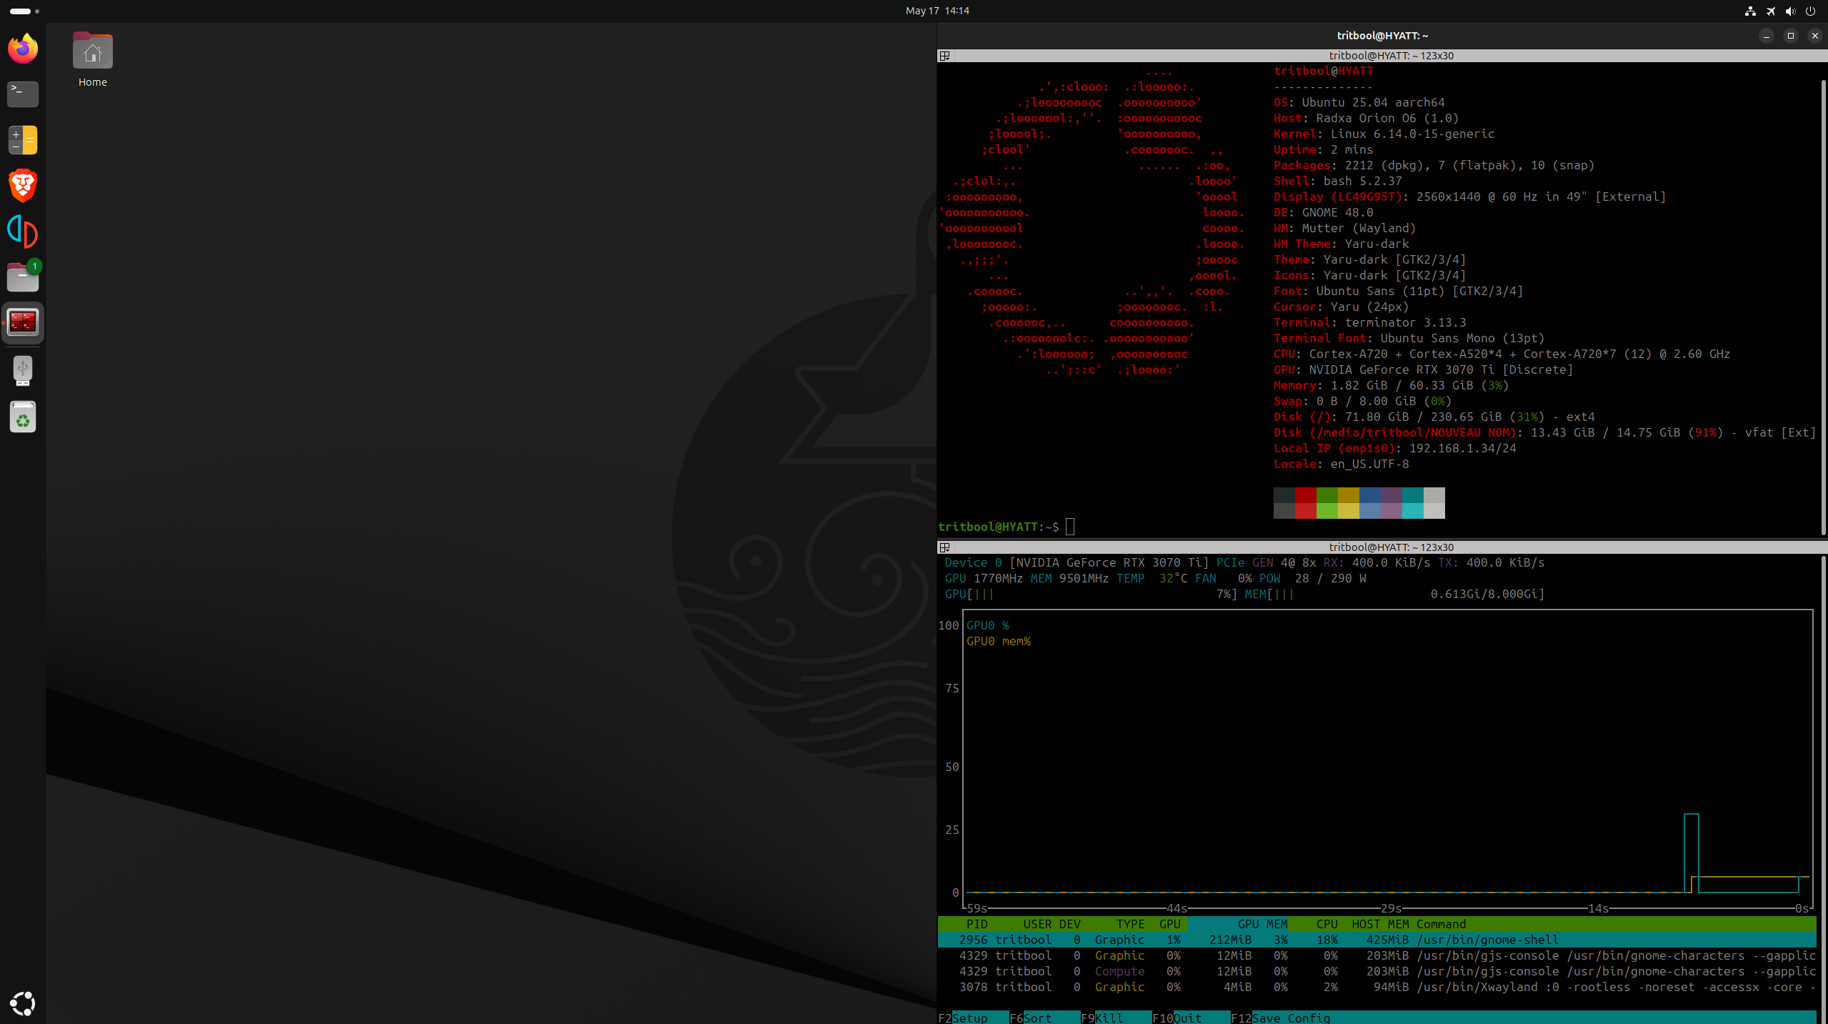Open the power menu icon
This screenshot has width=1828, height=1024.
[1810, 11]
